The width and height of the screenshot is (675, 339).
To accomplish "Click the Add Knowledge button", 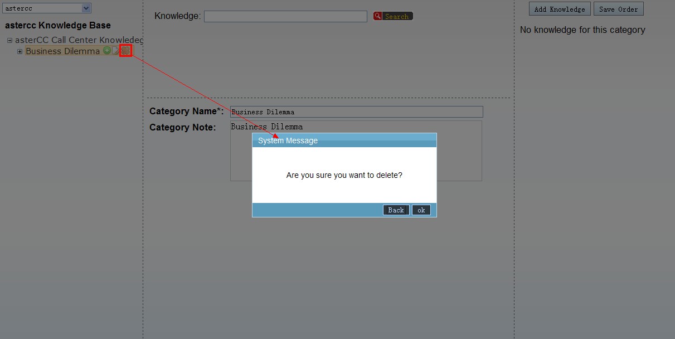I will coord(560,9).
